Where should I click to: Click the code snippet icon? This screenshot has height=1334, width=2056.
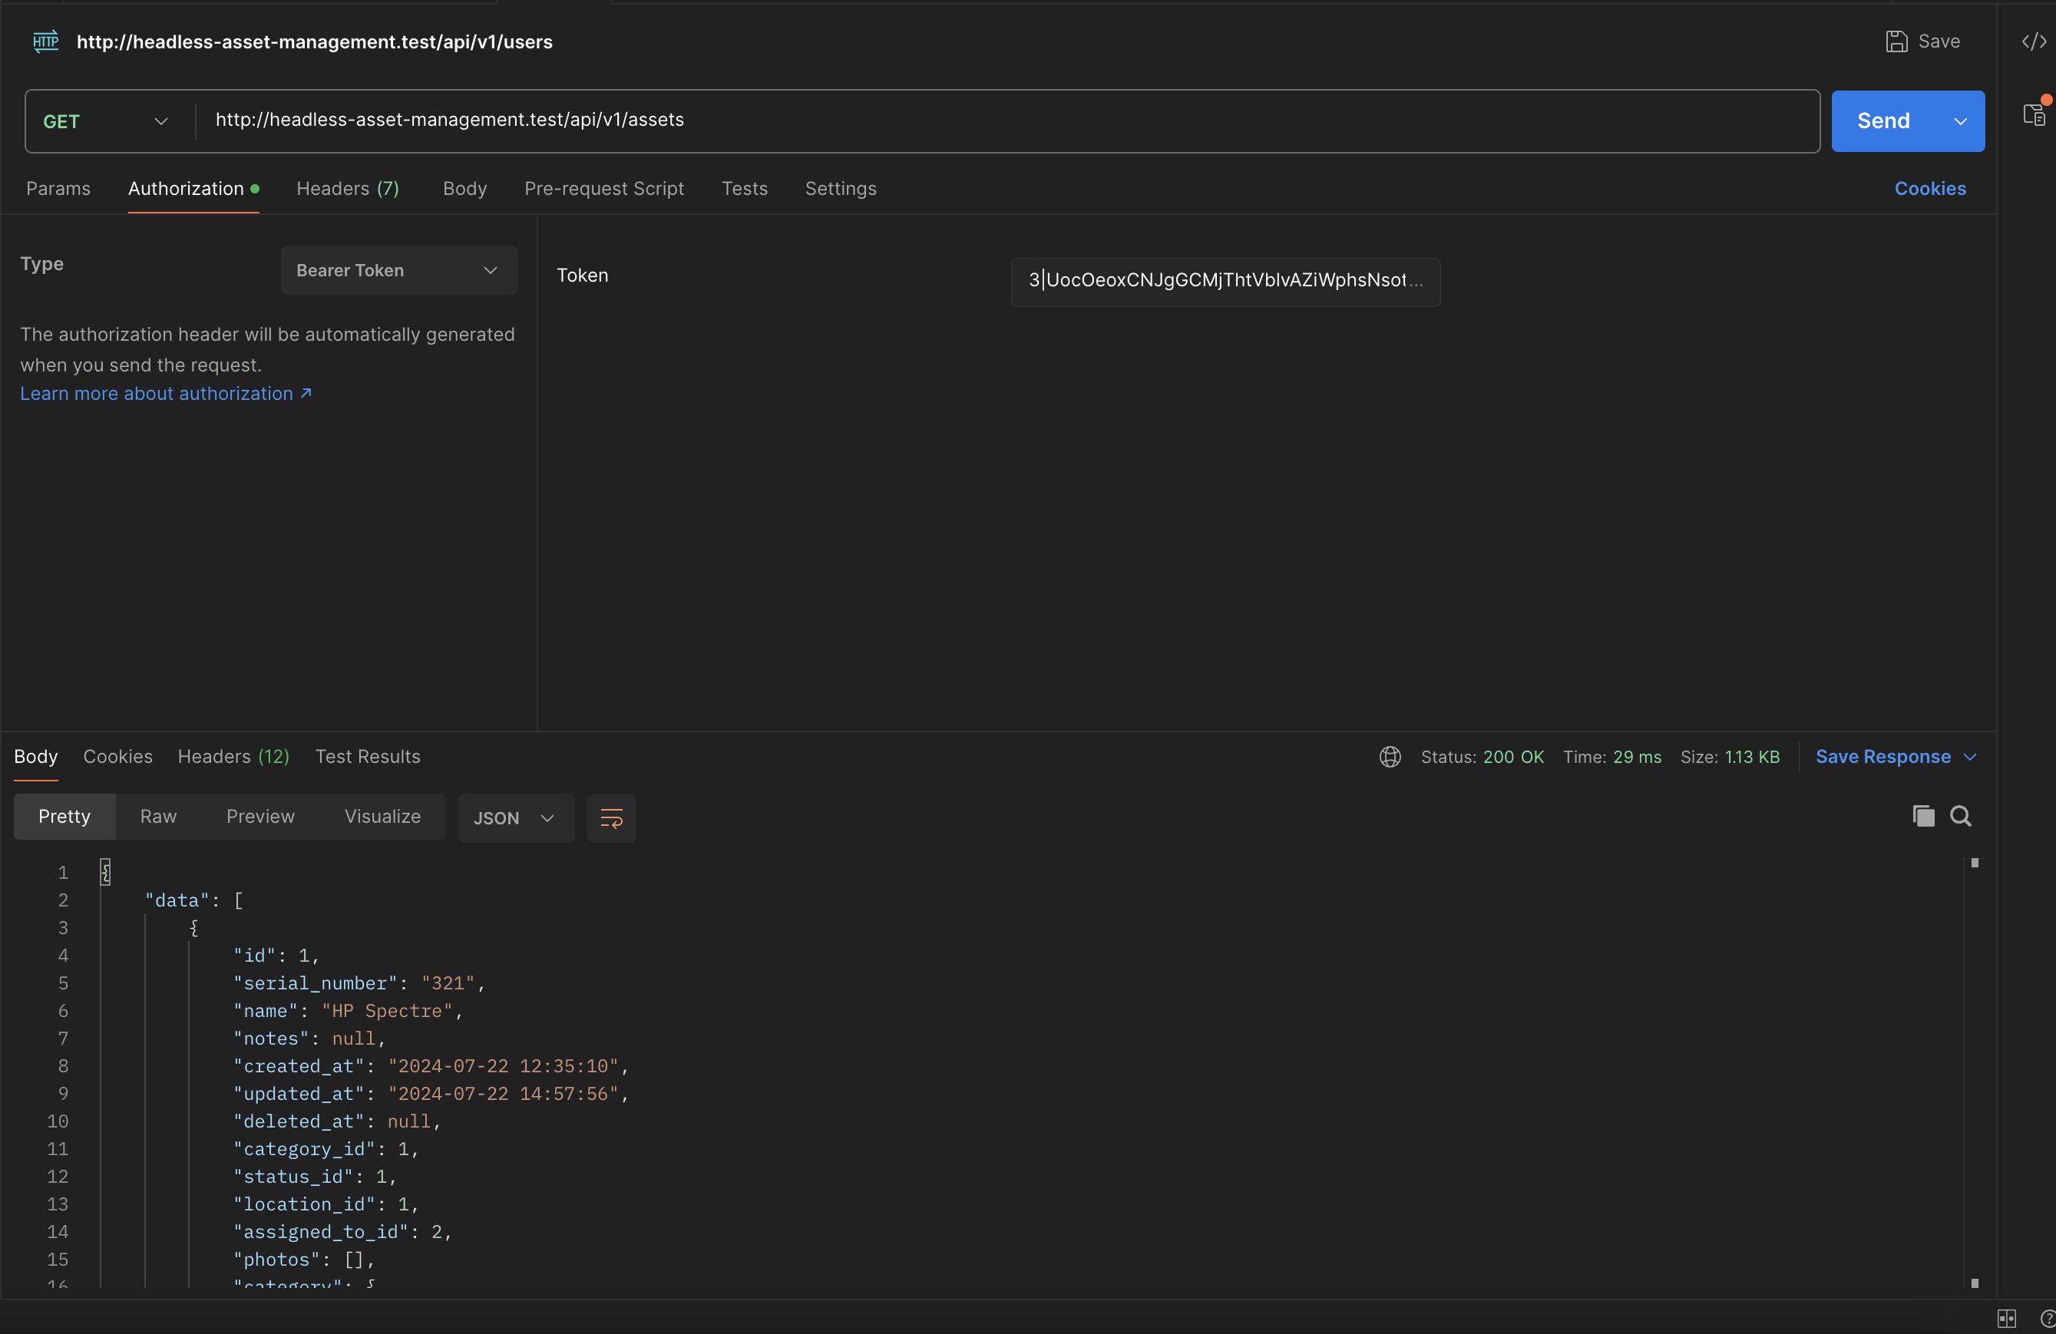(x=2034, y=41)
